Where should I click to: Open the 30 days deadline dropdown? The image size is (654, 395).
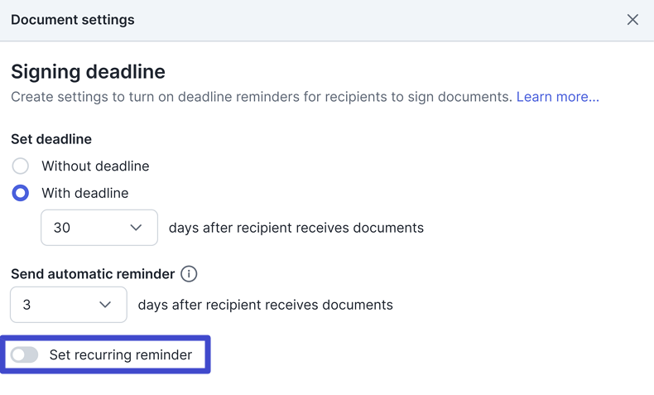(99, 228)
